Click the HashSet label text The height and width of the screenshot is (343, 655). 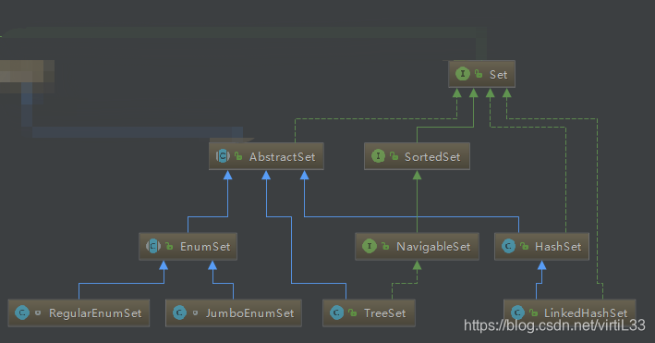pos(558,247)
